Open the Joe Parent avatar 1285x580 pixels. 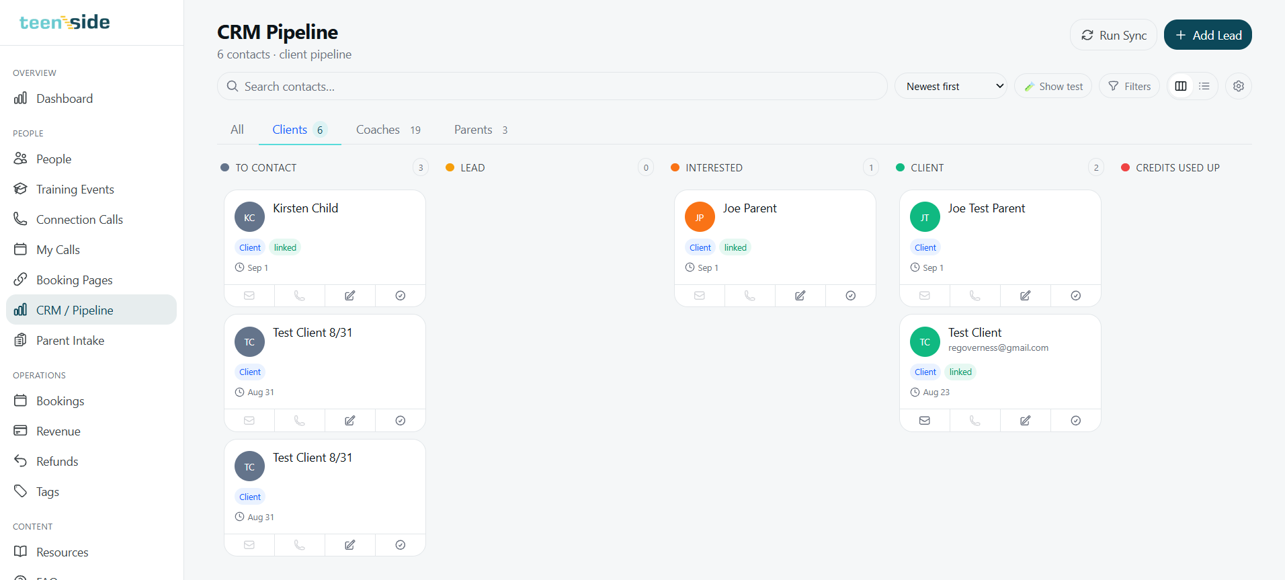pyautogui.click(x=700, y=217)
